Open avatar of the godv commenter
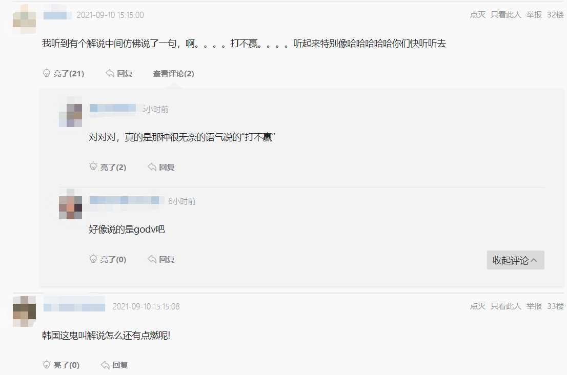This screenshot has height=375, width=567. click(71, 204)
